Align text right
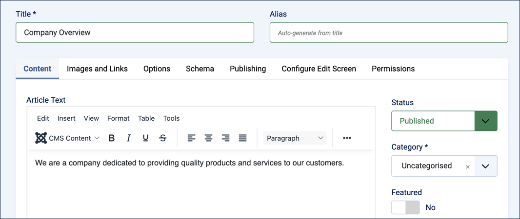520x219 pixels. (x=225, y=138)
